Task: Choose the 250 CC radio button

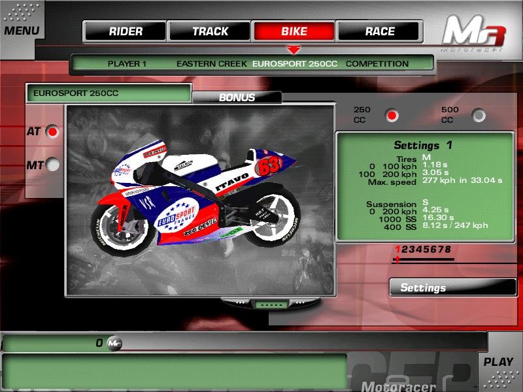Action: (x=392, y=116)
